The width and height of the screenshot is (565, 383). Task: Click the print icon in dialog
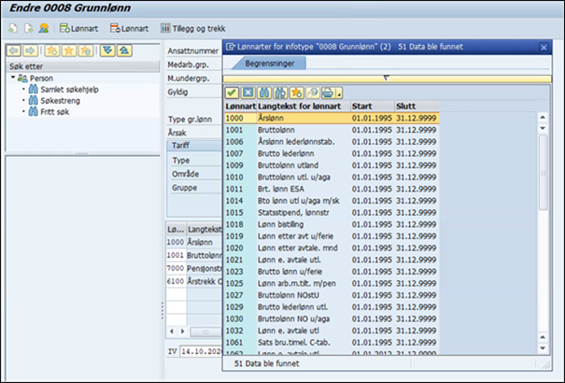(x=328, y=93)
